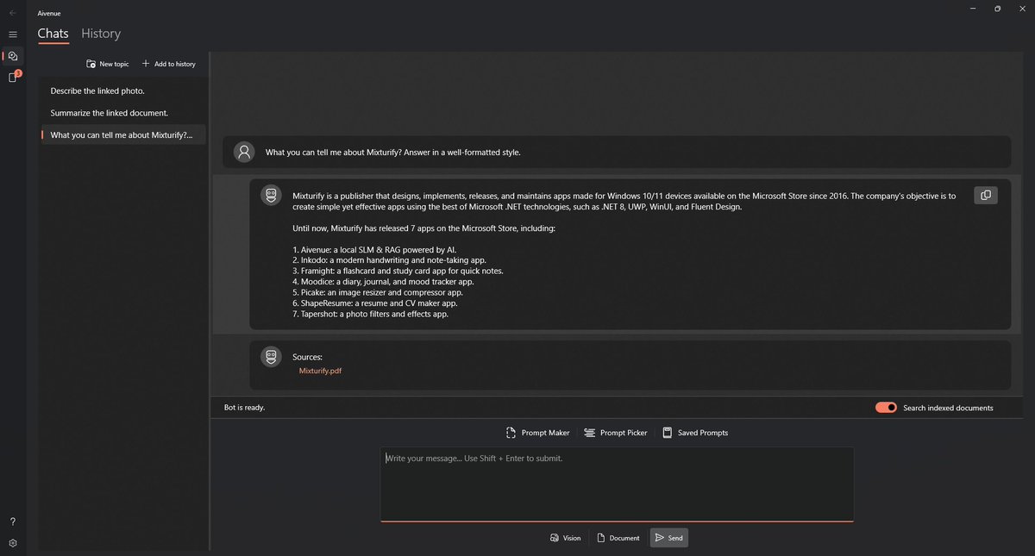This screenshot has height=556, width=1035.
Task: Click the line '6. ShapeResume: a resume and CV'
Action: click(375, 303)
